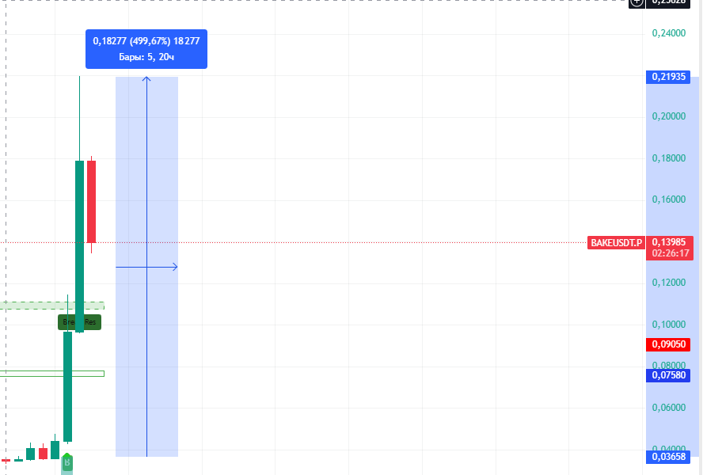Click the 0,24000 price scale label

pos(668,33)
